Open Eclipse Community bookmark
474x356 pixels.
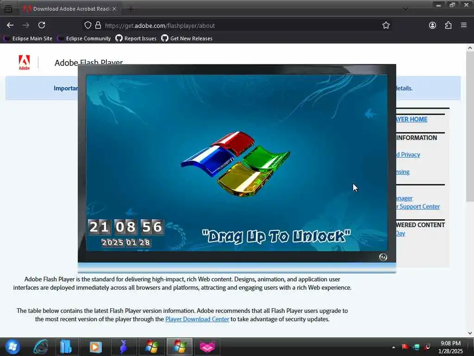(x=84, y=38)
